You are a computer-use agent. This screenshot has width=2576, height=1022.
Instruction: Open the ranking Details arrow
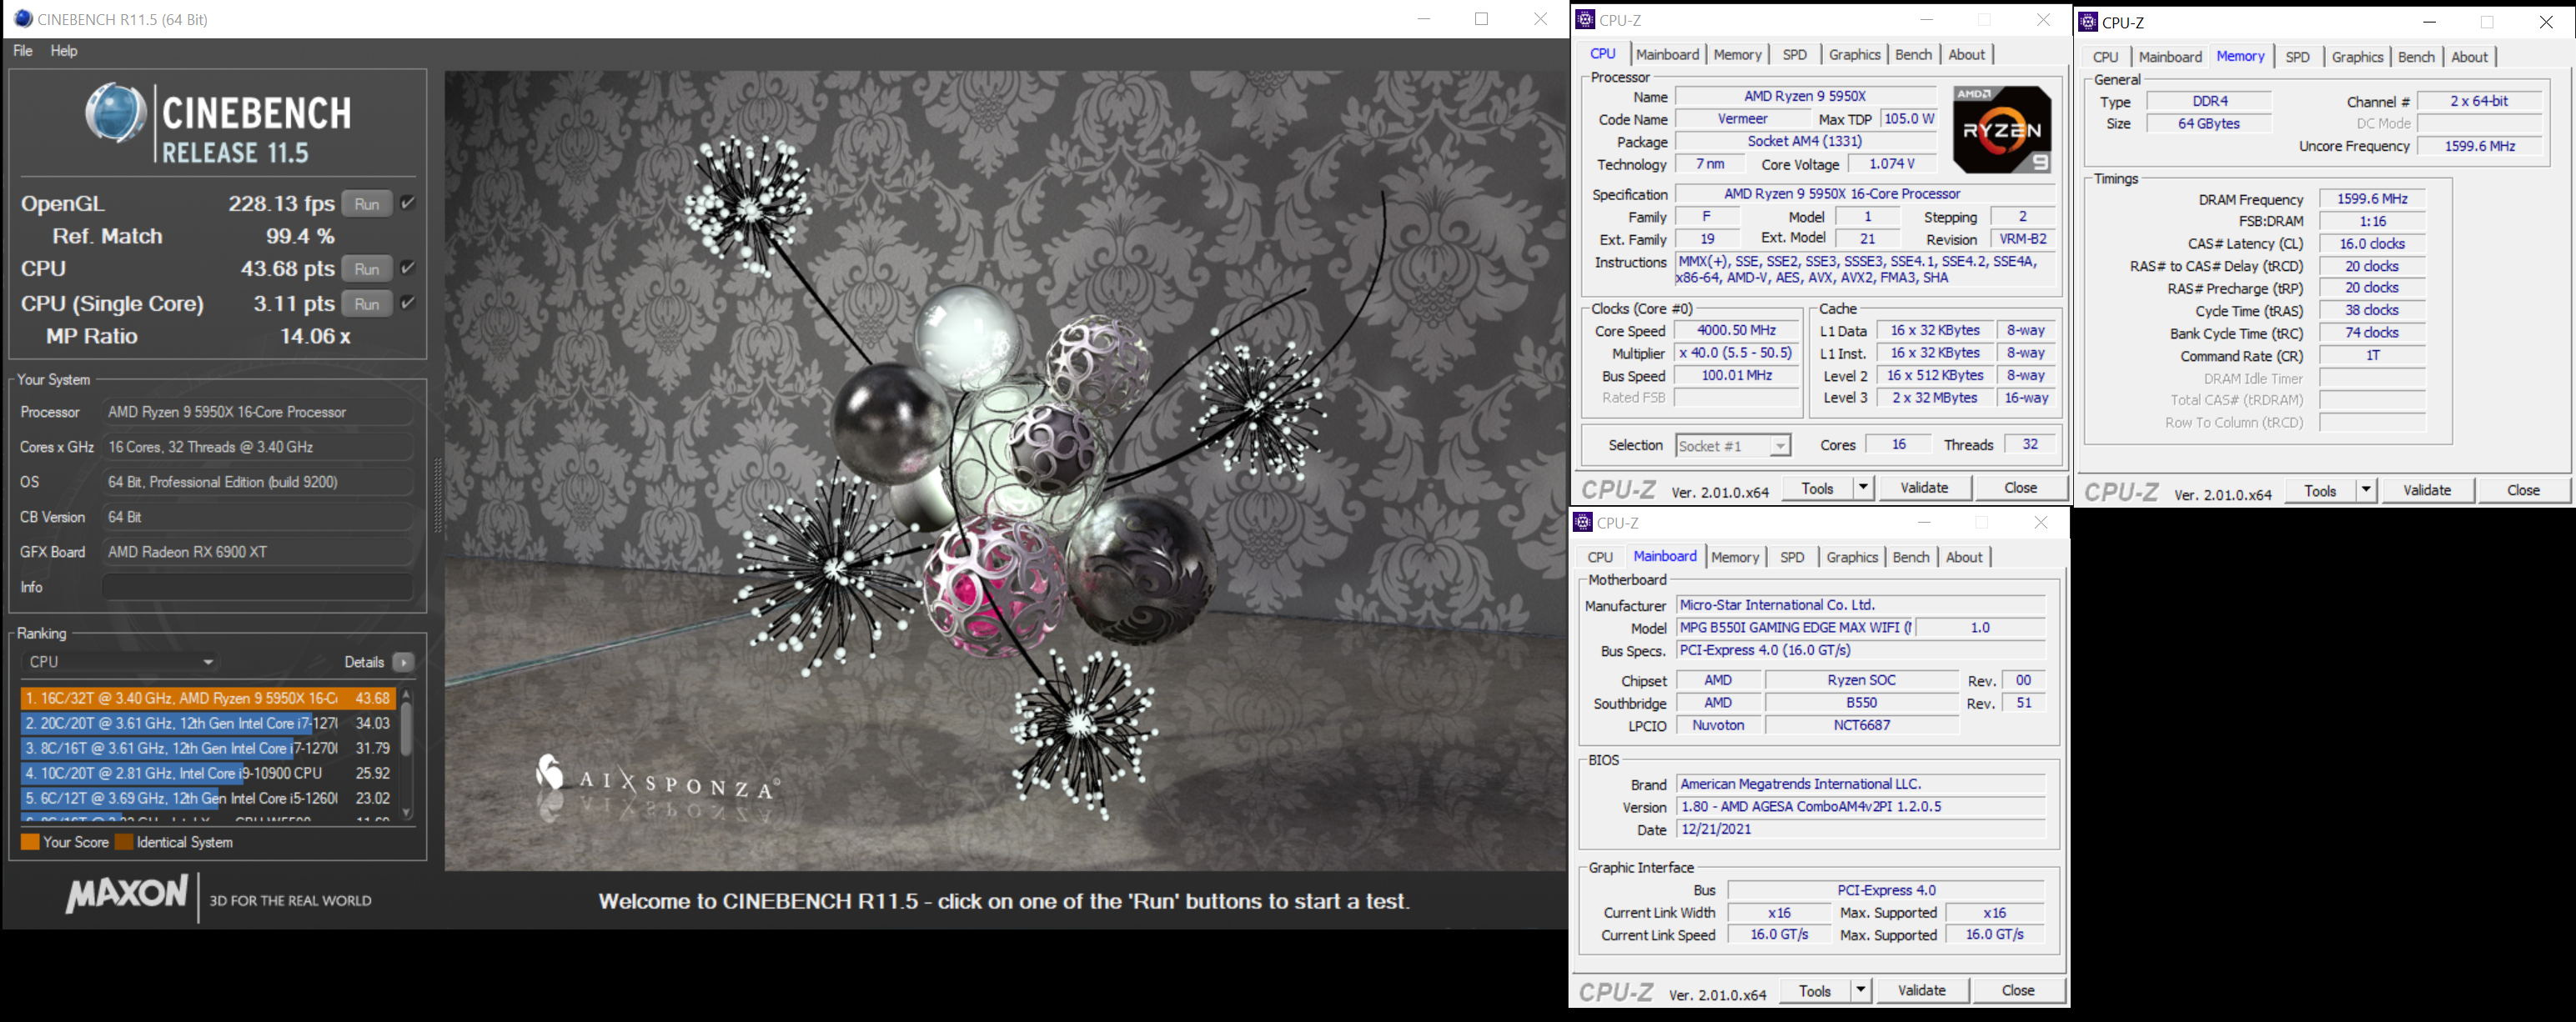pos(404,662)
